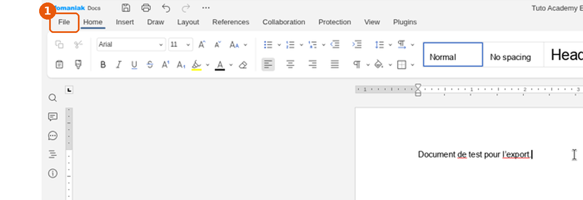Open the References tab
This screenshot has height=200, width=583.
coord(231,22)
